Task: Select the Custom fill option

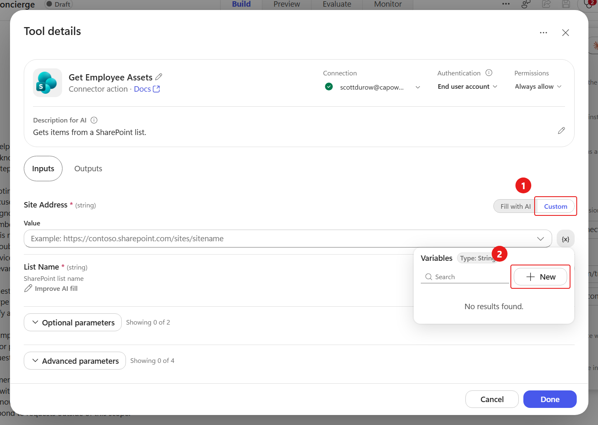Action: pos(555,206)
